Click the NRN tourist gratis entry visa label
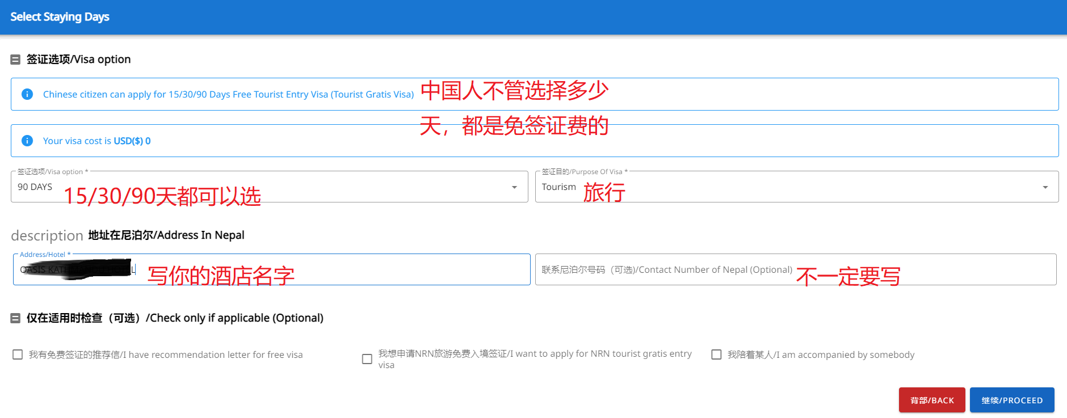 (535, 359)
